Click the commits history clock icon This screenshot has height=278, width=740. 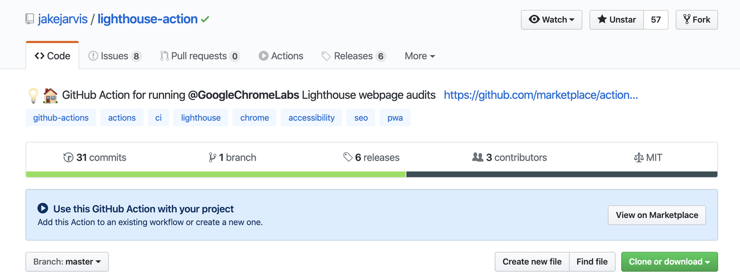pyautogui.click(x=68, y=158)
